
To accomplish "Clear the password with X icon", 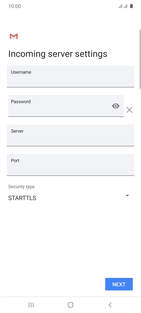I will click(129, 110).
